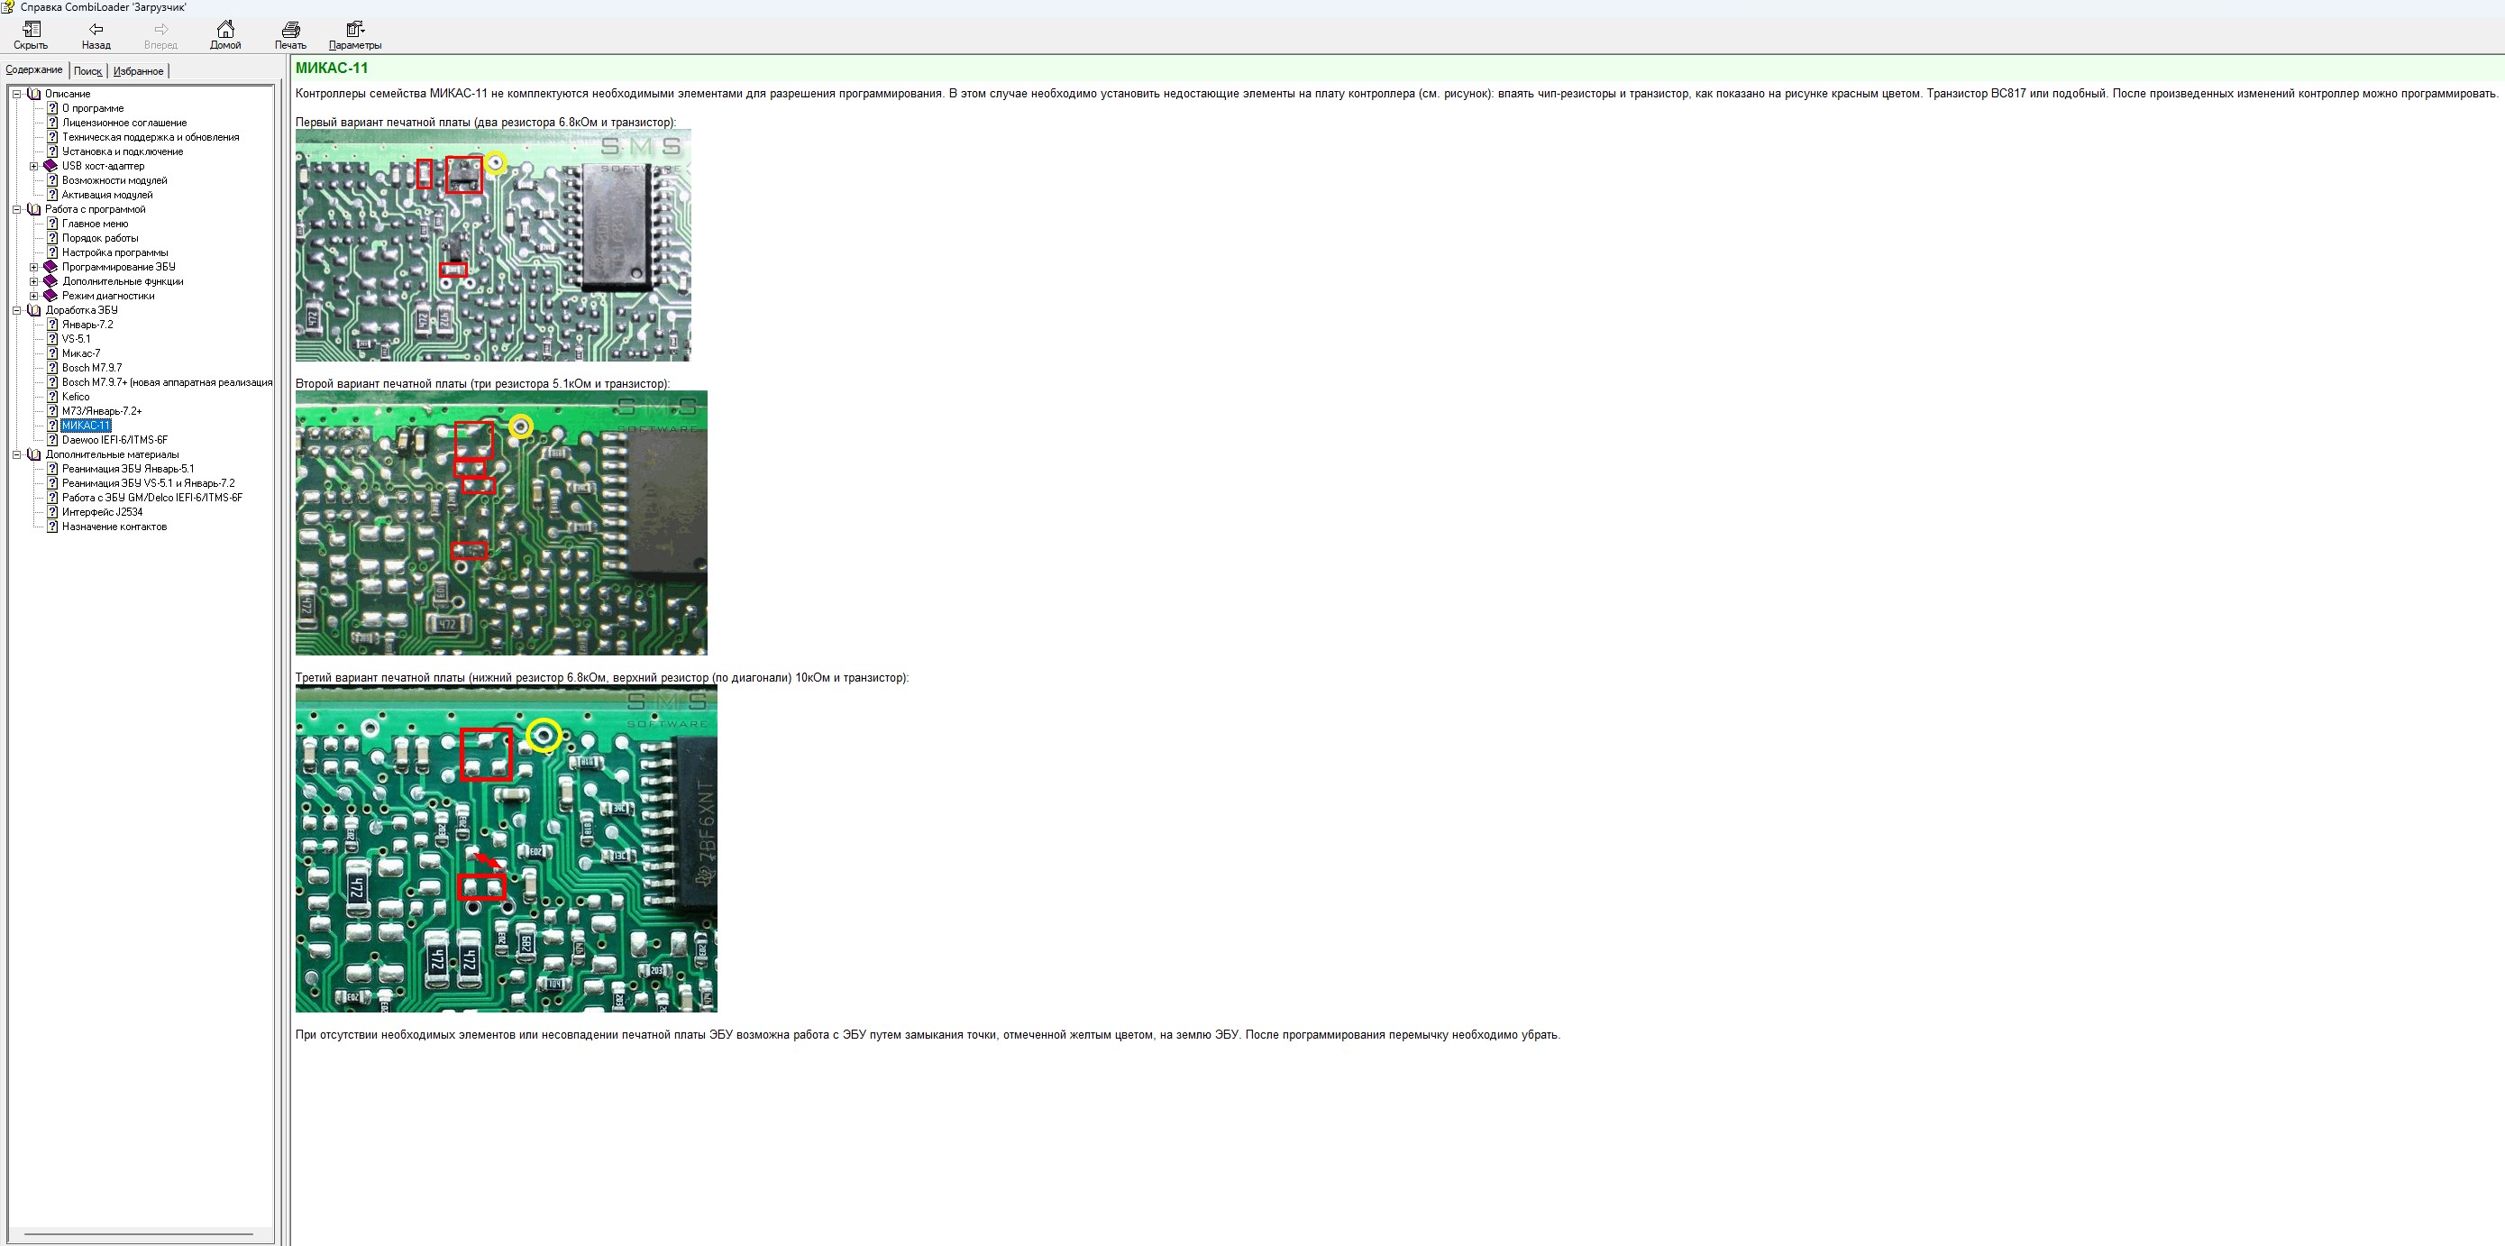2505x1246 pixels.
Task: Switch to the Поиск tab
Action: [x=87, y=71]
